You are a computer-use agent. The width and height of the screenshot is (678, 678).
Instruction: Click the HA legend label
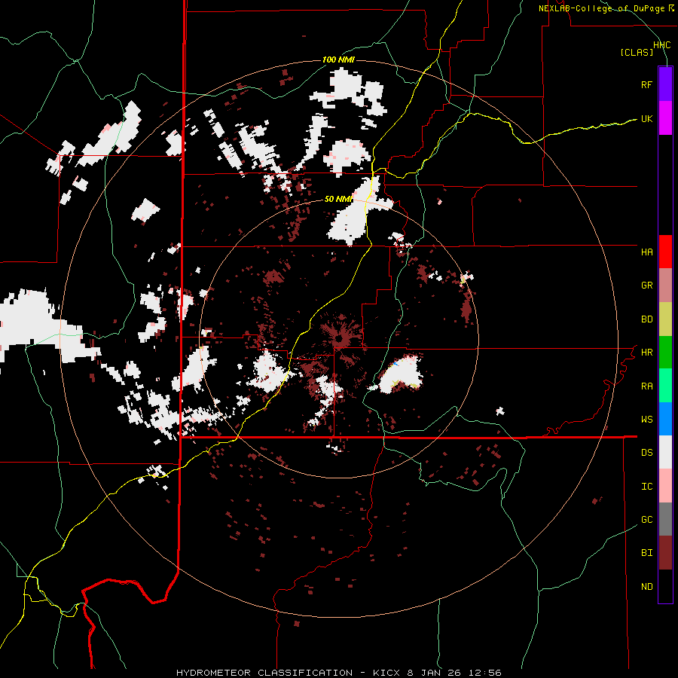(x=647, y=252)
